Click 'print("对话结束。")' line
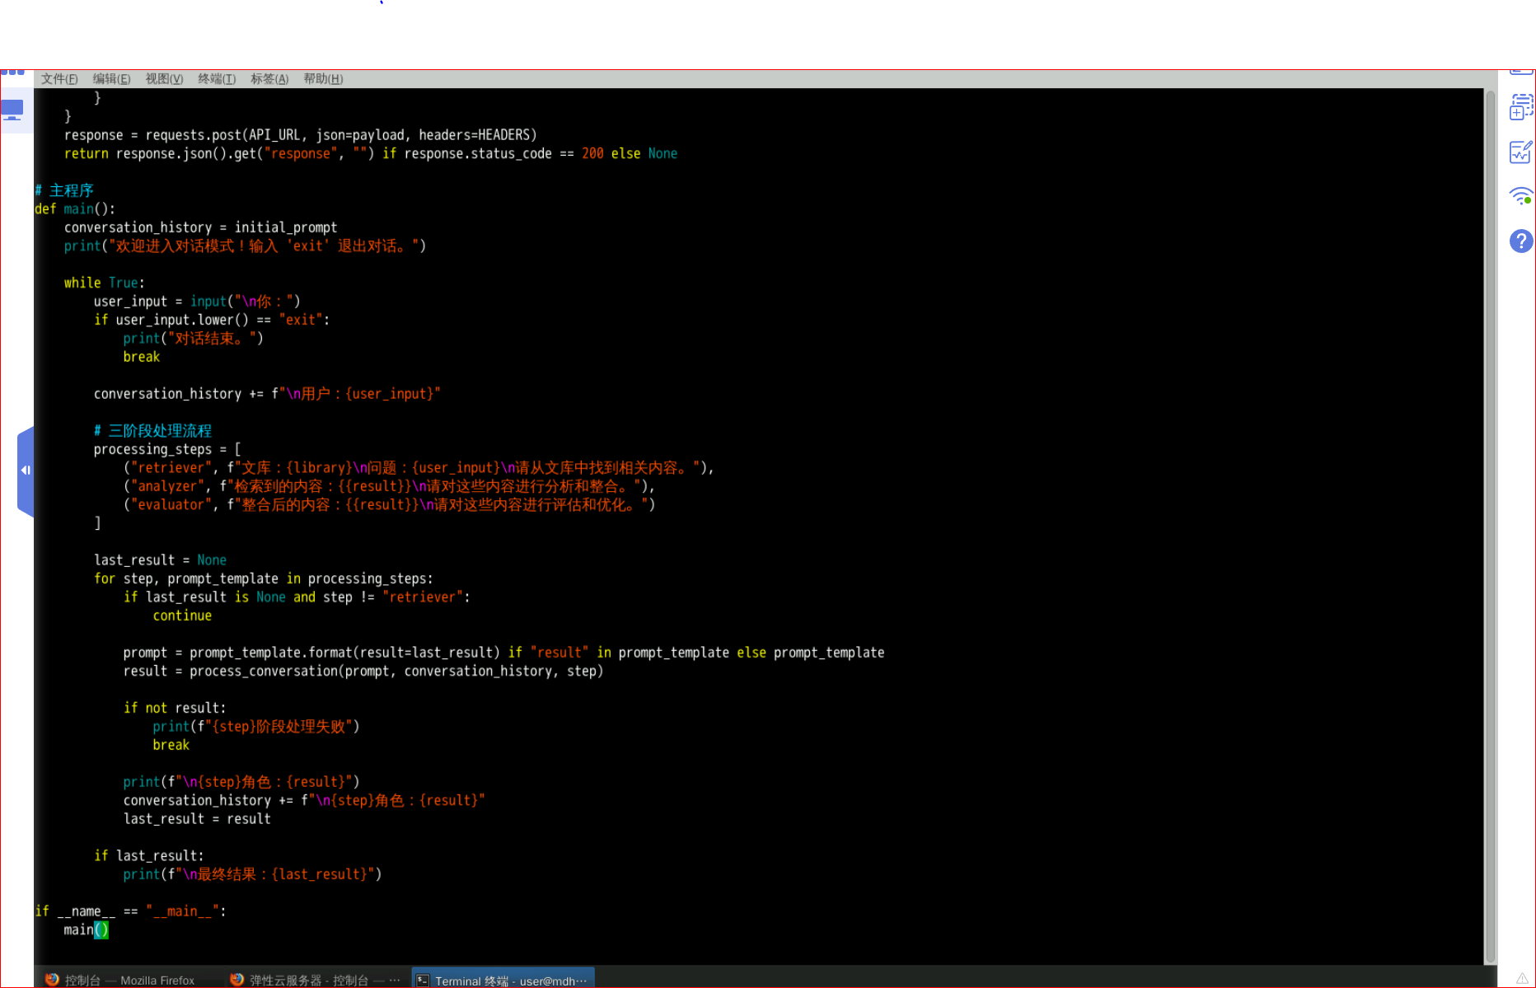The width and height of the screenshot is (1536, 988). [x=194, y=339]
